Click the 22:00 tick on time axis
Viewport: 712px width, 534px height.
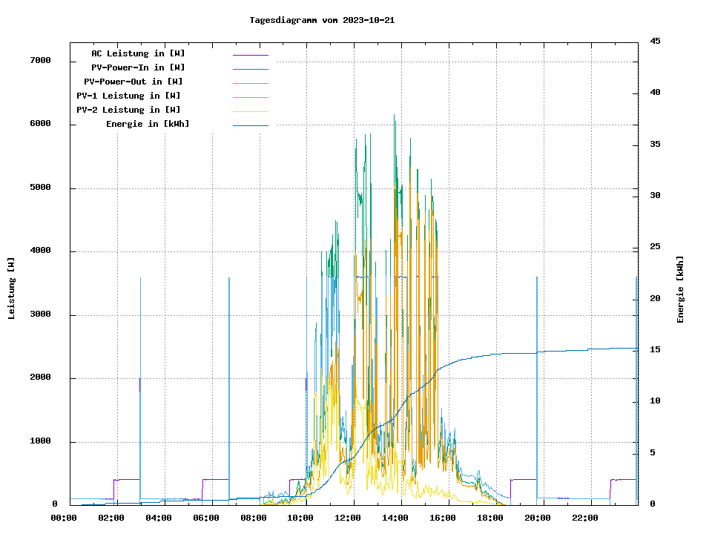click(x=584, y=518)
